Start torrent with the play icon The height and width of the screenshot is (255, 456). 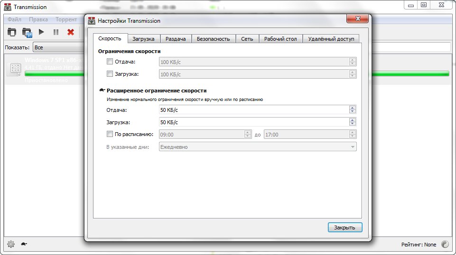pos(41,32)
